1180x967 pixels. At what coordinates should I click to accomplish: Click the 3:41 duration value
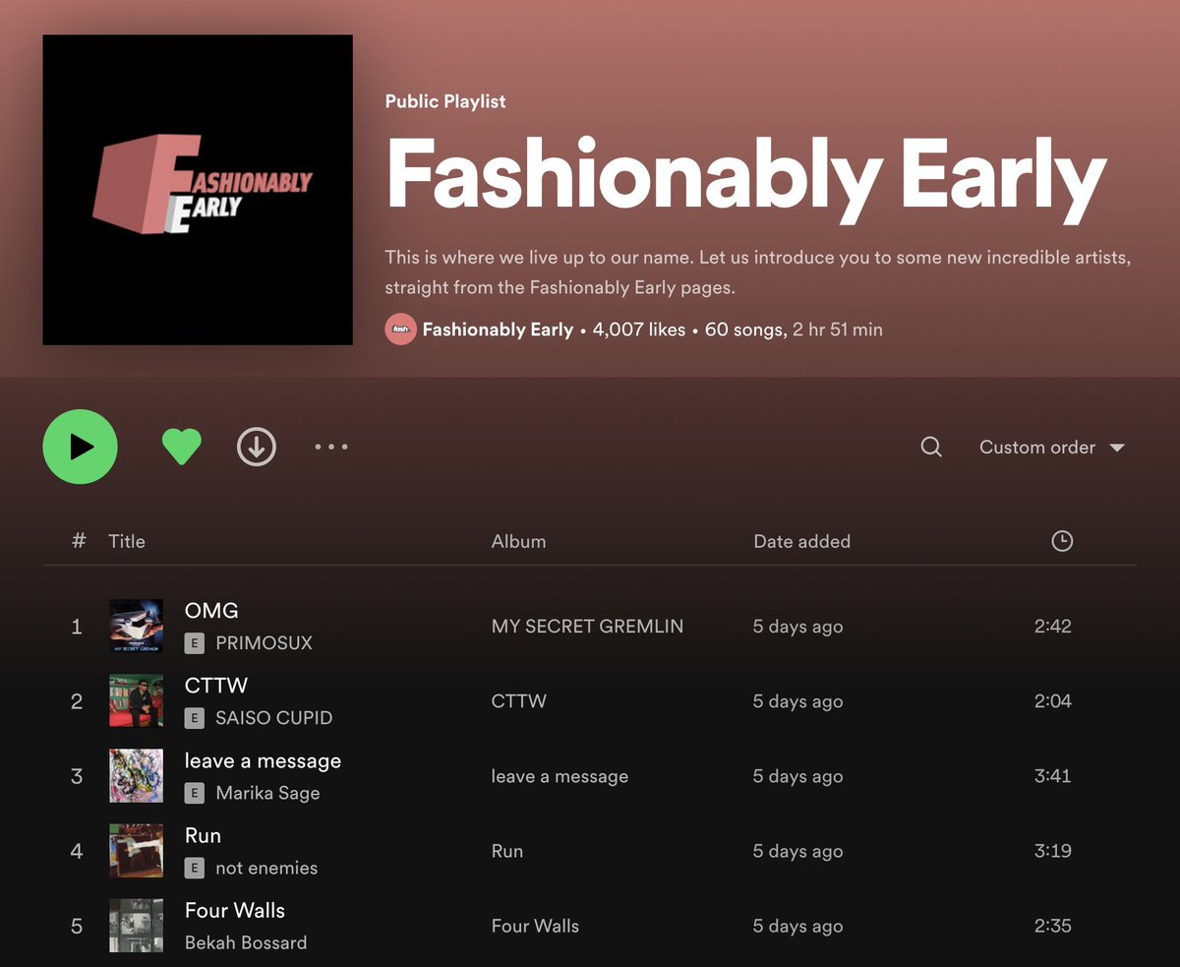1052,776
